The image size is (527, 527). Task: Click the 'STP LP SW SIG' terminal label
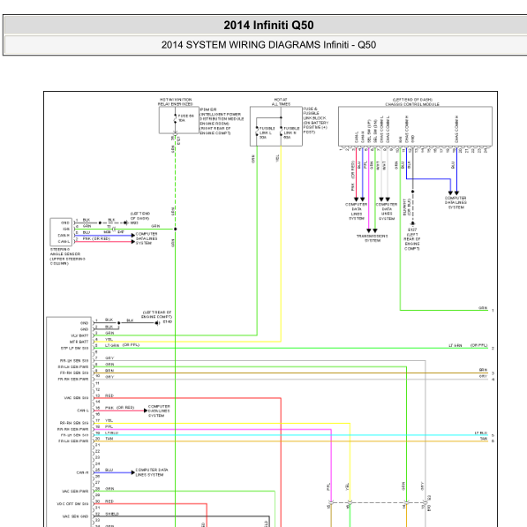click(x=75, y=348)
